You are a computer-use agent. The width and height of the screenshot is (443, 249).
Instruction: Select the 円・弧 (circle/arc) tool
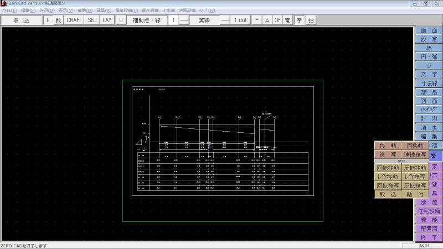click(429, 56)
